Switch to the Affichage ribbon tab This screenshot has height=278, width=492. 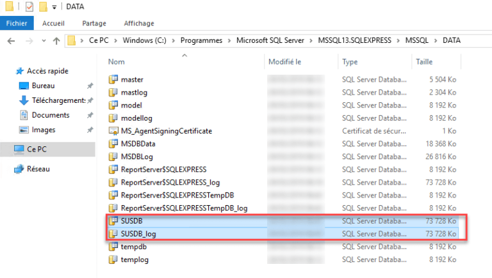point(138,23)
